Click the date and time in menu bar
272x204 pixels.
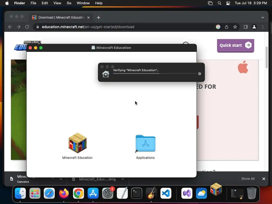pos(251,3)
